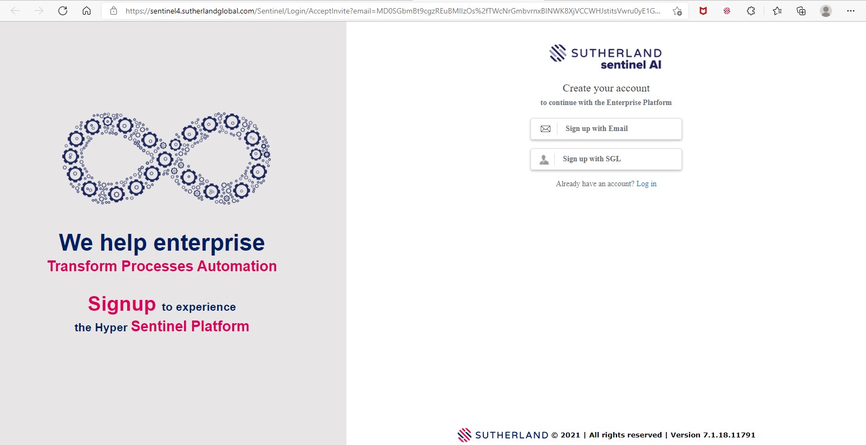Open the Collections icon
This screenshot has width=866, height=445.
pyautogui.click(x=801, y=11)
